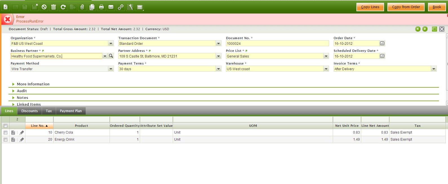Maximize the header form section
This screenshot has height=184, width=448.
click(x=434, y=29)
